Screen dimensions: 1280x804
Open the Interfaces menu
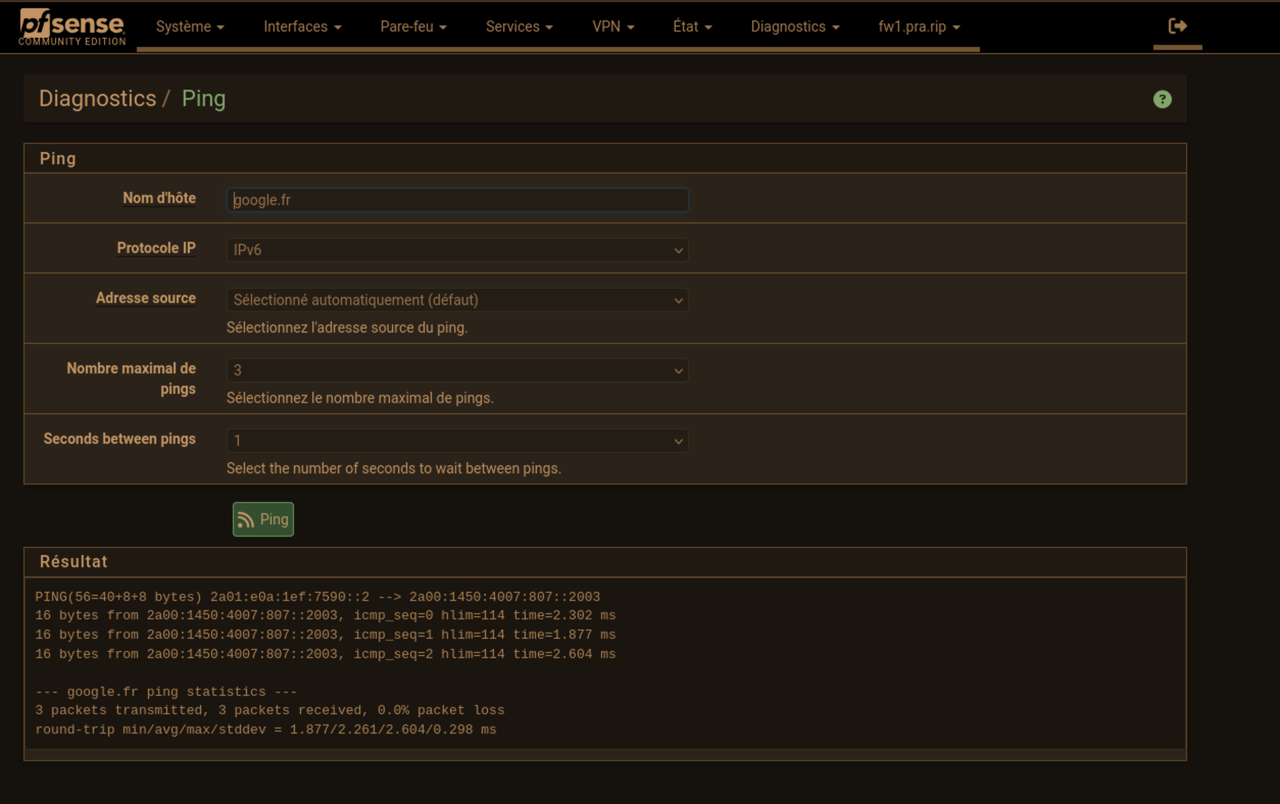pyautogui.click(x=303, y=27)
